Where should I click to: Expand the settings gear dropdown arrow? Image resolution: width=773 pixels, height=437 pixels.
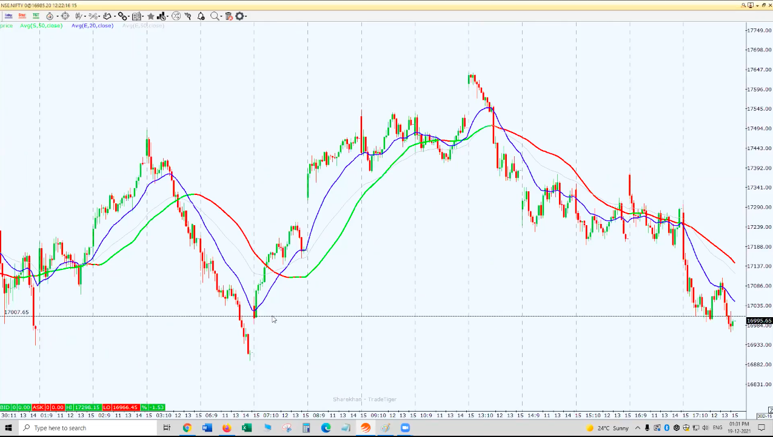coord(247,16)
